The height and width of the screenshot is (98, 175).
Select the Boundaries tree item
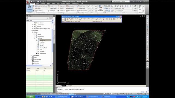[x=42, y=40]
